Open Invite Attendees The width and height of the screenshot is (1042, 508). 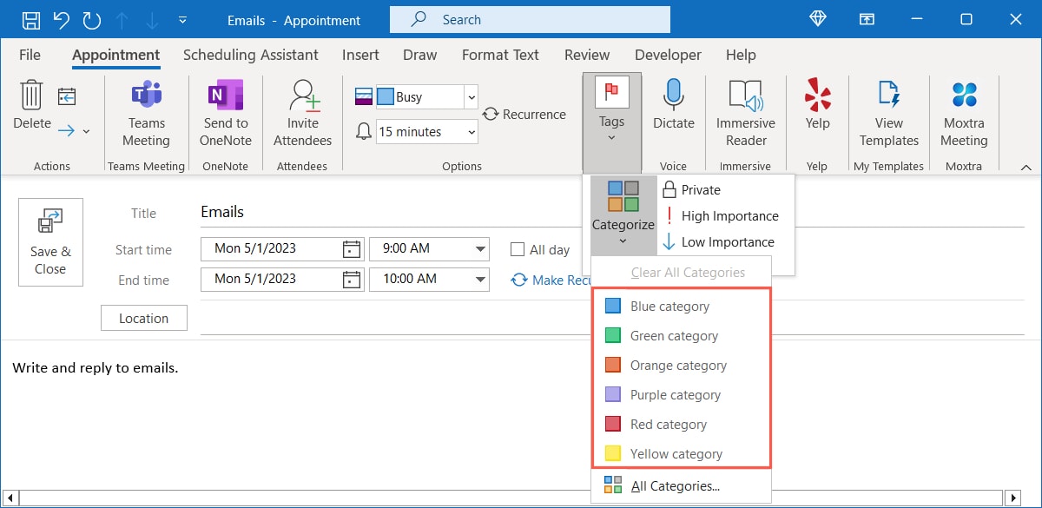[301, 114]
